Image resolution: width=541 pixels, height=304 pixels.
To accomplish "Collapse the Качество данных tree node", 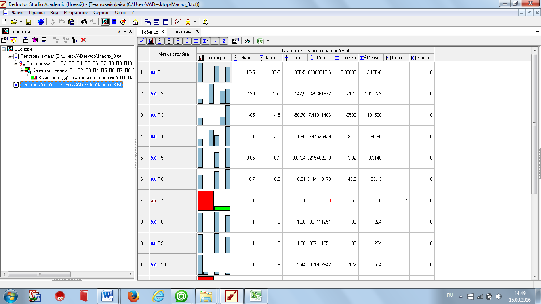I will (x=22, y=70).
